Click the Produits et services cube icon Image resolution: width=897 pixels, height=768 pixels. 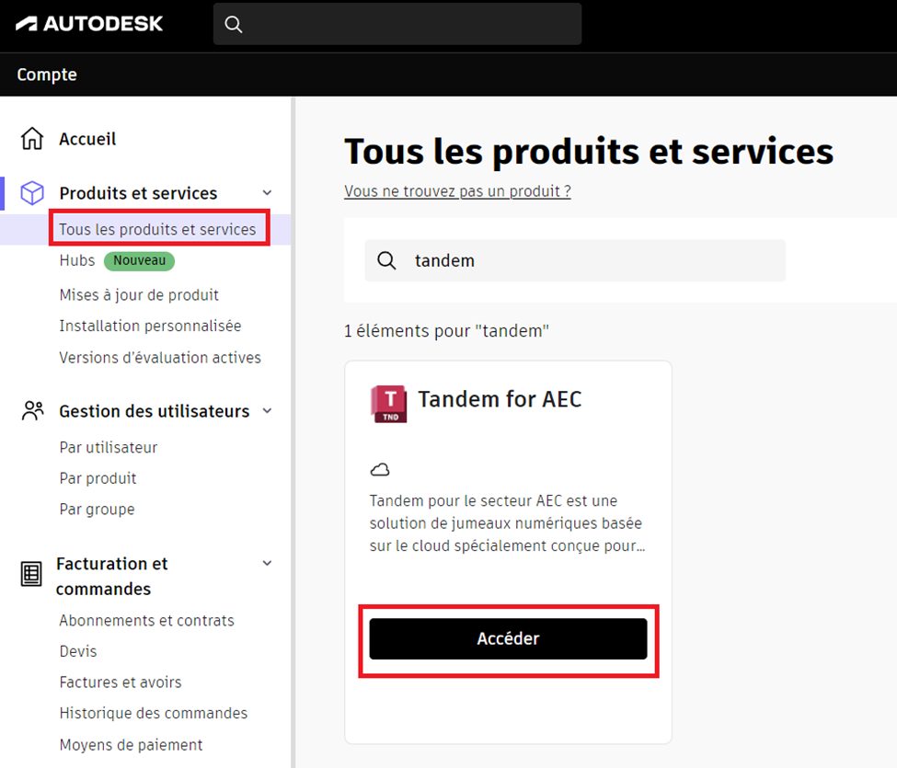[32, 193]
